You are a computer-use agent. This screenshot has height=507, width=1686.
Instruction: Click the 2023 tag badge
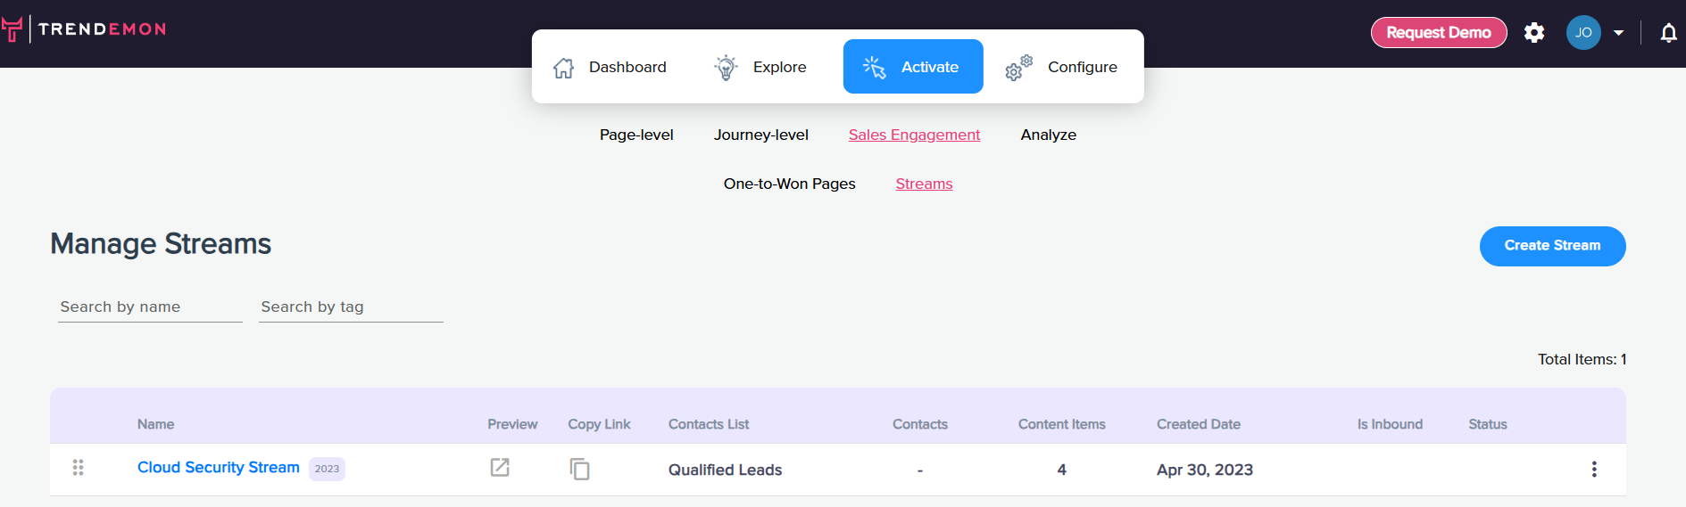[x=327, y=469]
